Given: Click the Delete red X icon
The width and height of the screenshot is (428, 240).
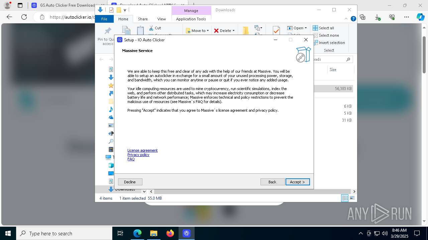Looking at the screenshot, I should (x=216, y=31).
